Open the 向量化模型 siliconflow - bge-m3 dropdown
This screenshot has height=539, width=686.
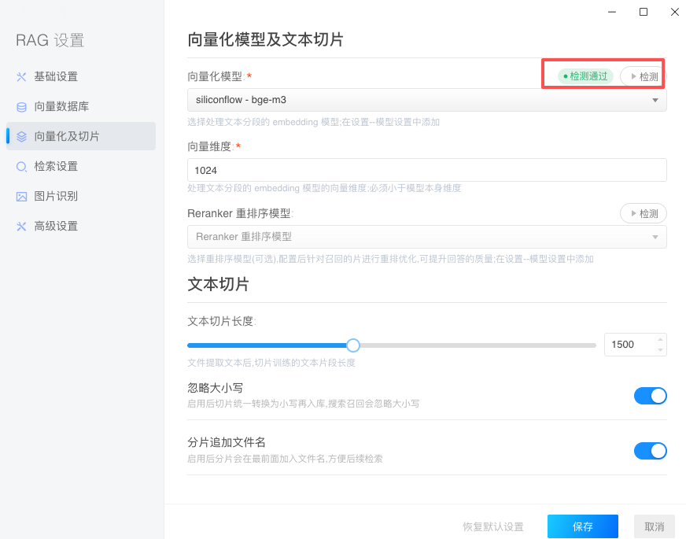pos(426,100)
